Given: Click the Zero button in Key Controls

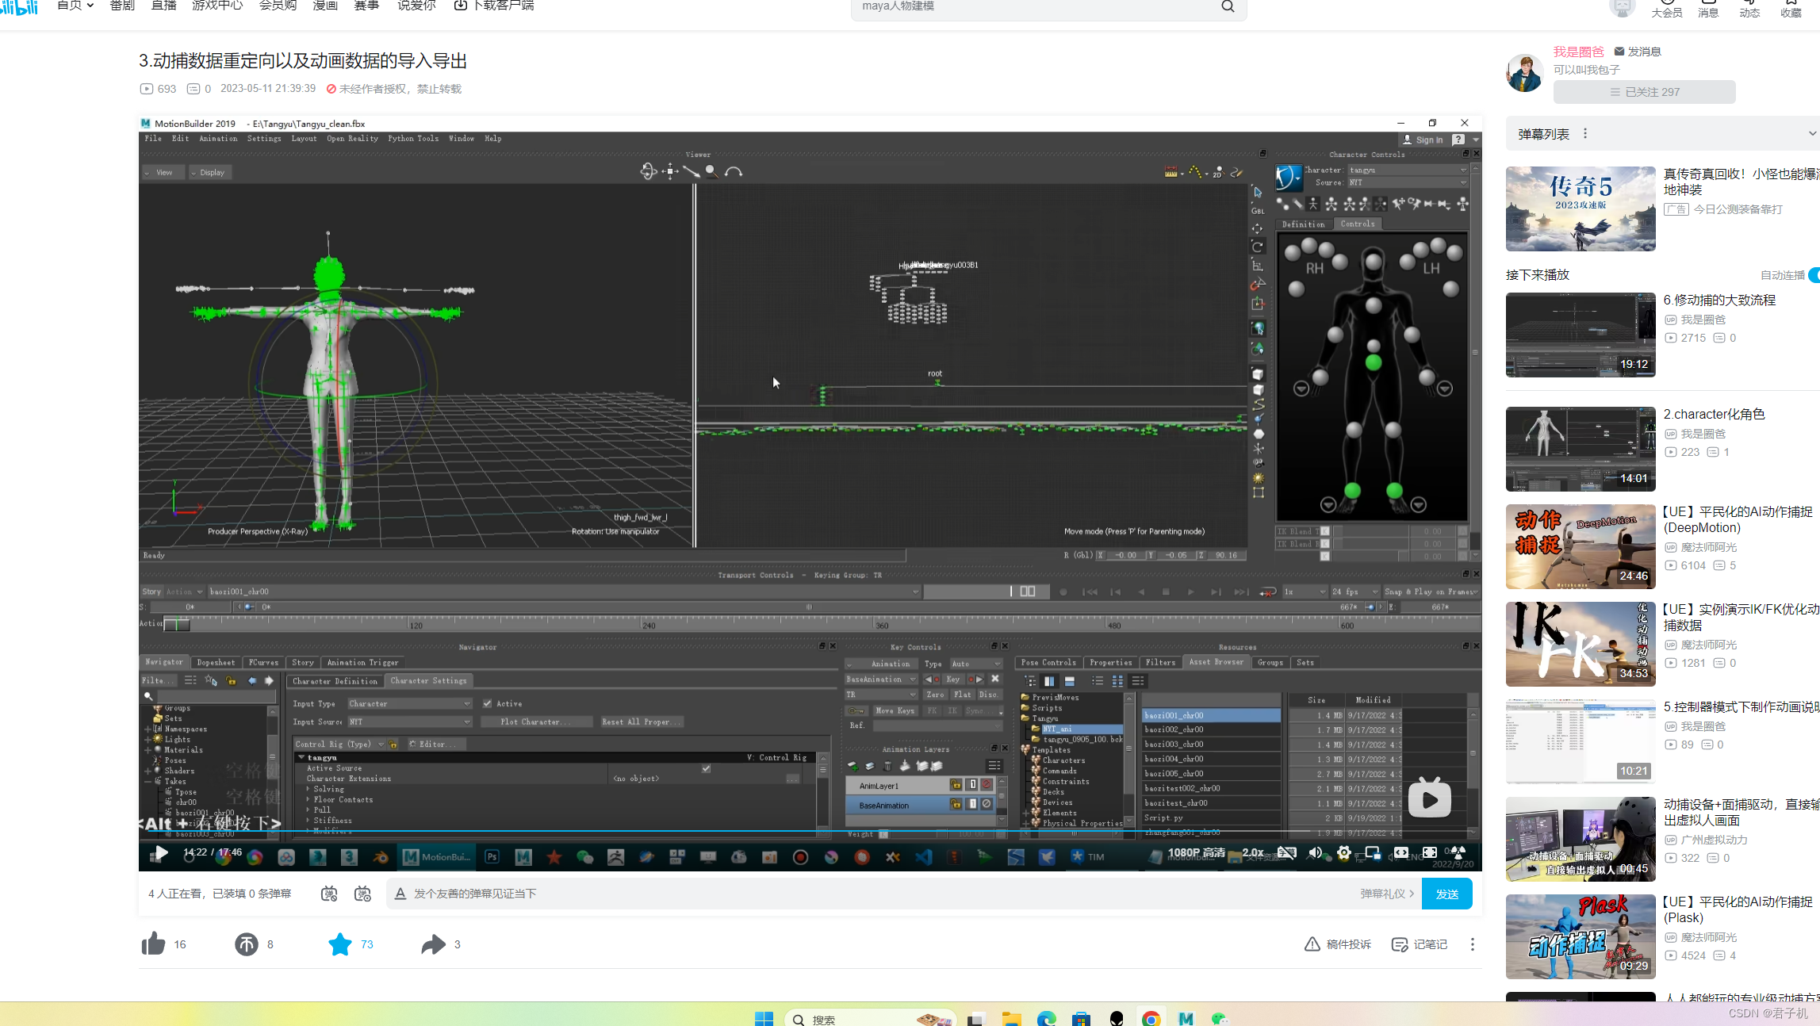Looking at the screenshot, I should coord(936,695).
